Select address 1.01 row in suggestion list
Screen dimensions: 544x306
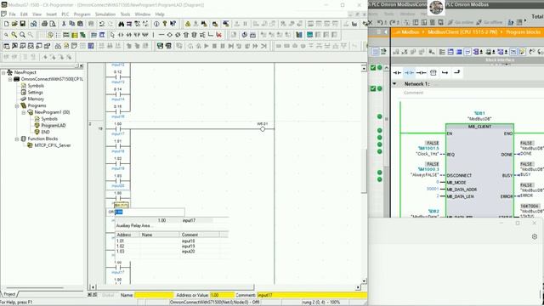pyautogui.click(x=172, y=241)
